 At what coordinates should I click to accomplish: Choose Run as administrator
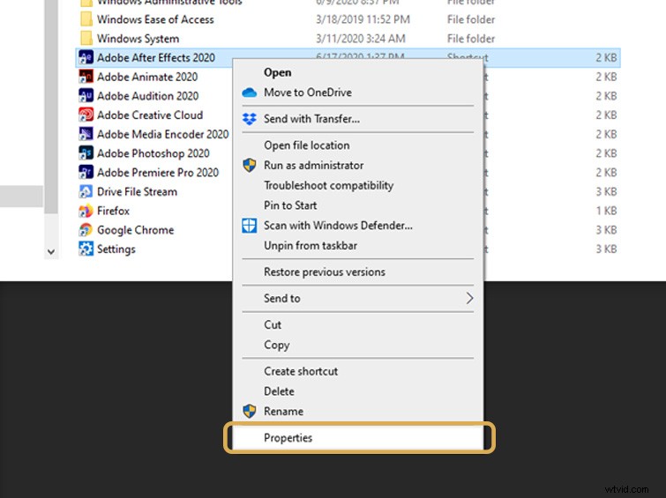pyautogui.click(x=313, y=165)
